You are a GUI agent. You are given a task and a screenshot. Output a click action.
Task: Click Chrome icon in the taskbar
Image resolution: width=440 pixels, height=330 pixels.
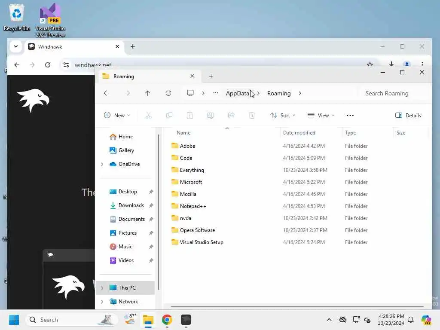(167, 320)
